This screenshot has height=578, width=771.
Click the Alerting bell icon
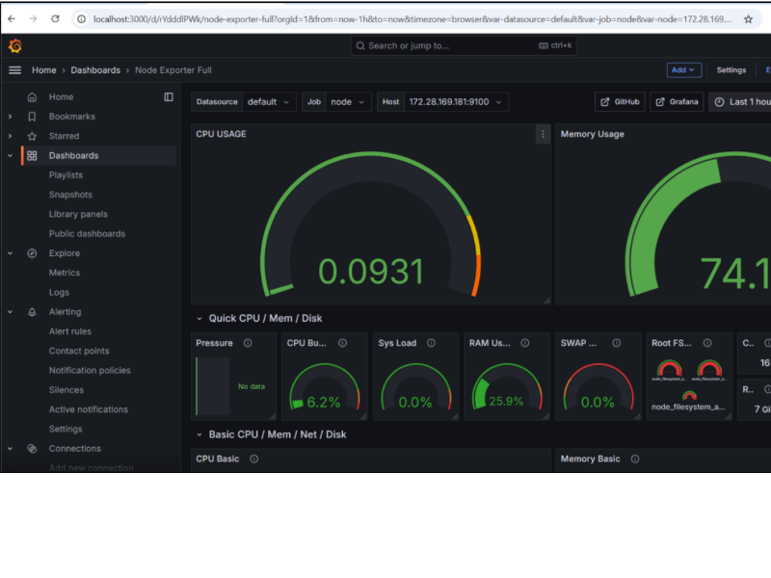[32, 311]
